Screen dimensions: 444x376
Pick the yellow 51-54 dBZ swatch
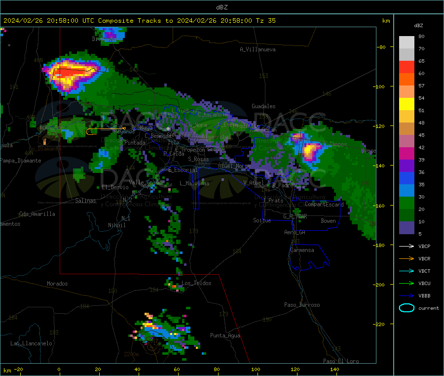coord(407,104)
